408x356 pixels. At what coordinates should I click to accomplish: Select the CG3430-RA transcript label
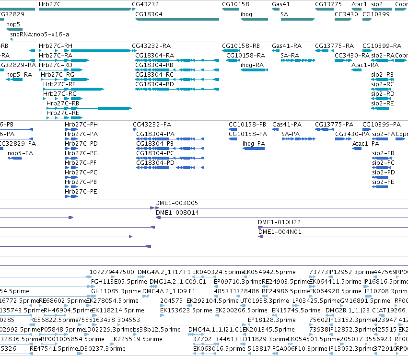pyautogui.click(x=352, y=56)
